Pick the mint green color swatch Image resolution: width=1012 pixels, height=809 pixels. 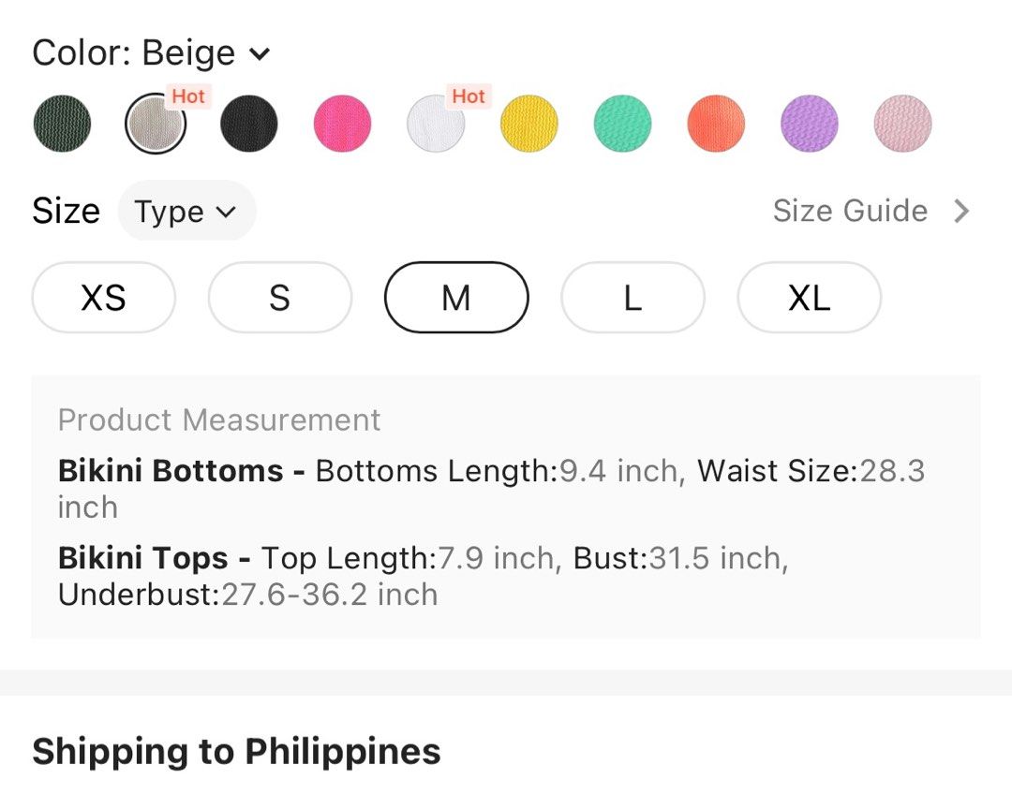[622, 124]
